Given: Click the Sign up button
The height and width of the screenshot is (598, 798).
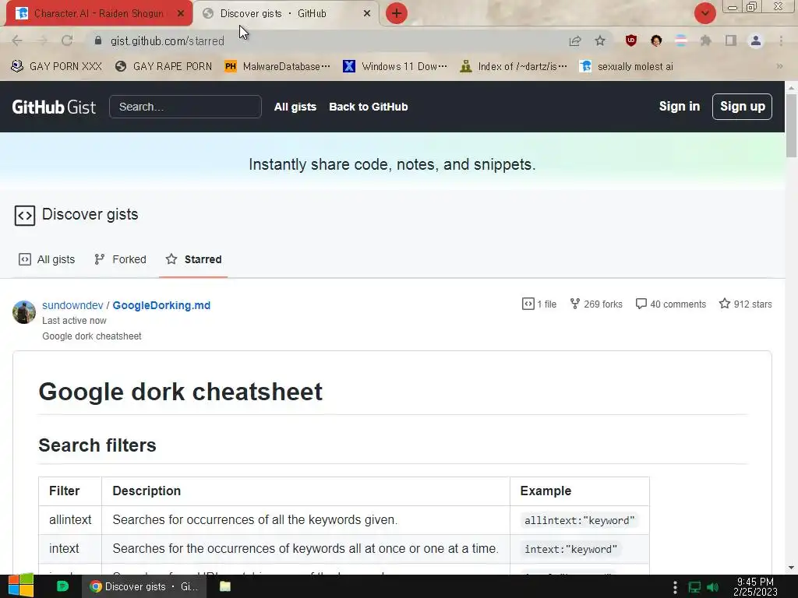Looking at the screenshot, I should coord(742,106).
